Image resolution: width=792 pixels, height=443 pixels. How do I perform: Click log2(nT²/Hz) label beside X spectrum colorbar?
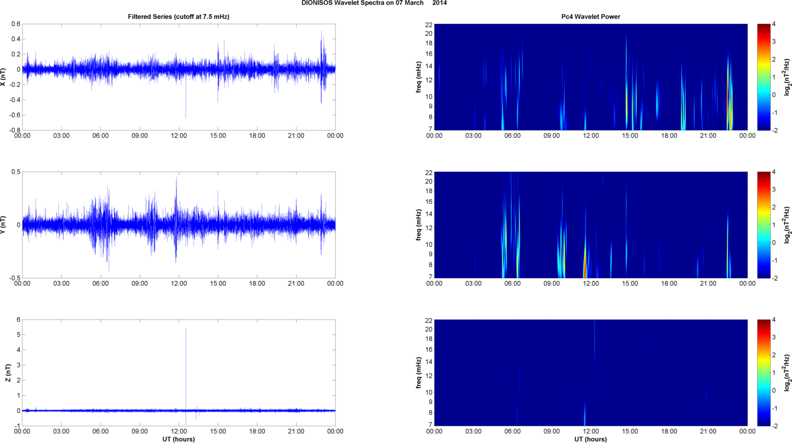click(787, 77)
